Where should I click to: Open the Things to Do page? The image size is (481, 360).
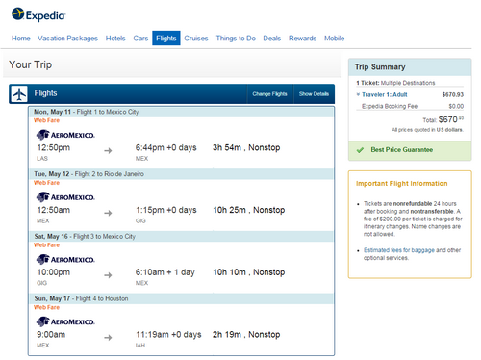click(236, 39)
